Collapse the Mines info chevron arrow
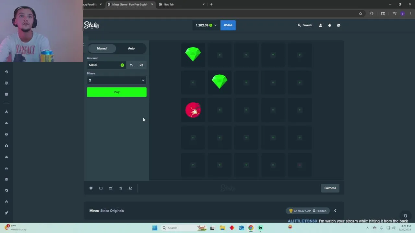 pos(335,211)
